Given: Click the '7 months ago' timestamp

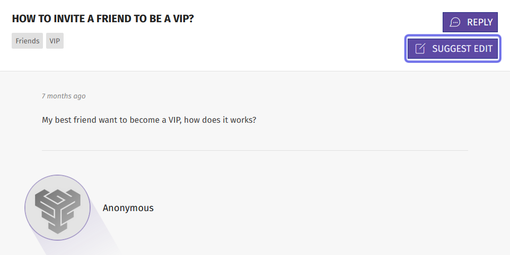Looking at the screenshot, I should [64, 96].
